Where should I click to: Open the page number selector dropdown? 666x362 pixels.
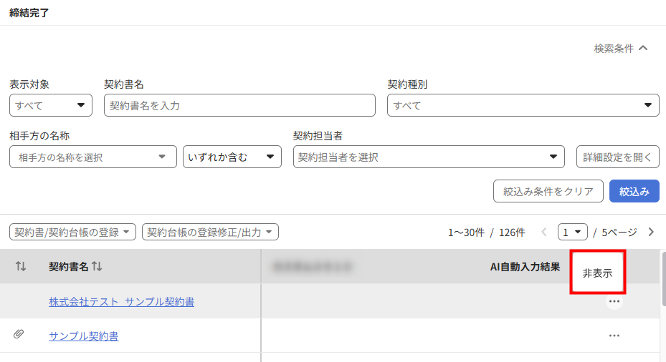pyautogui.click(x=572, y=232)
